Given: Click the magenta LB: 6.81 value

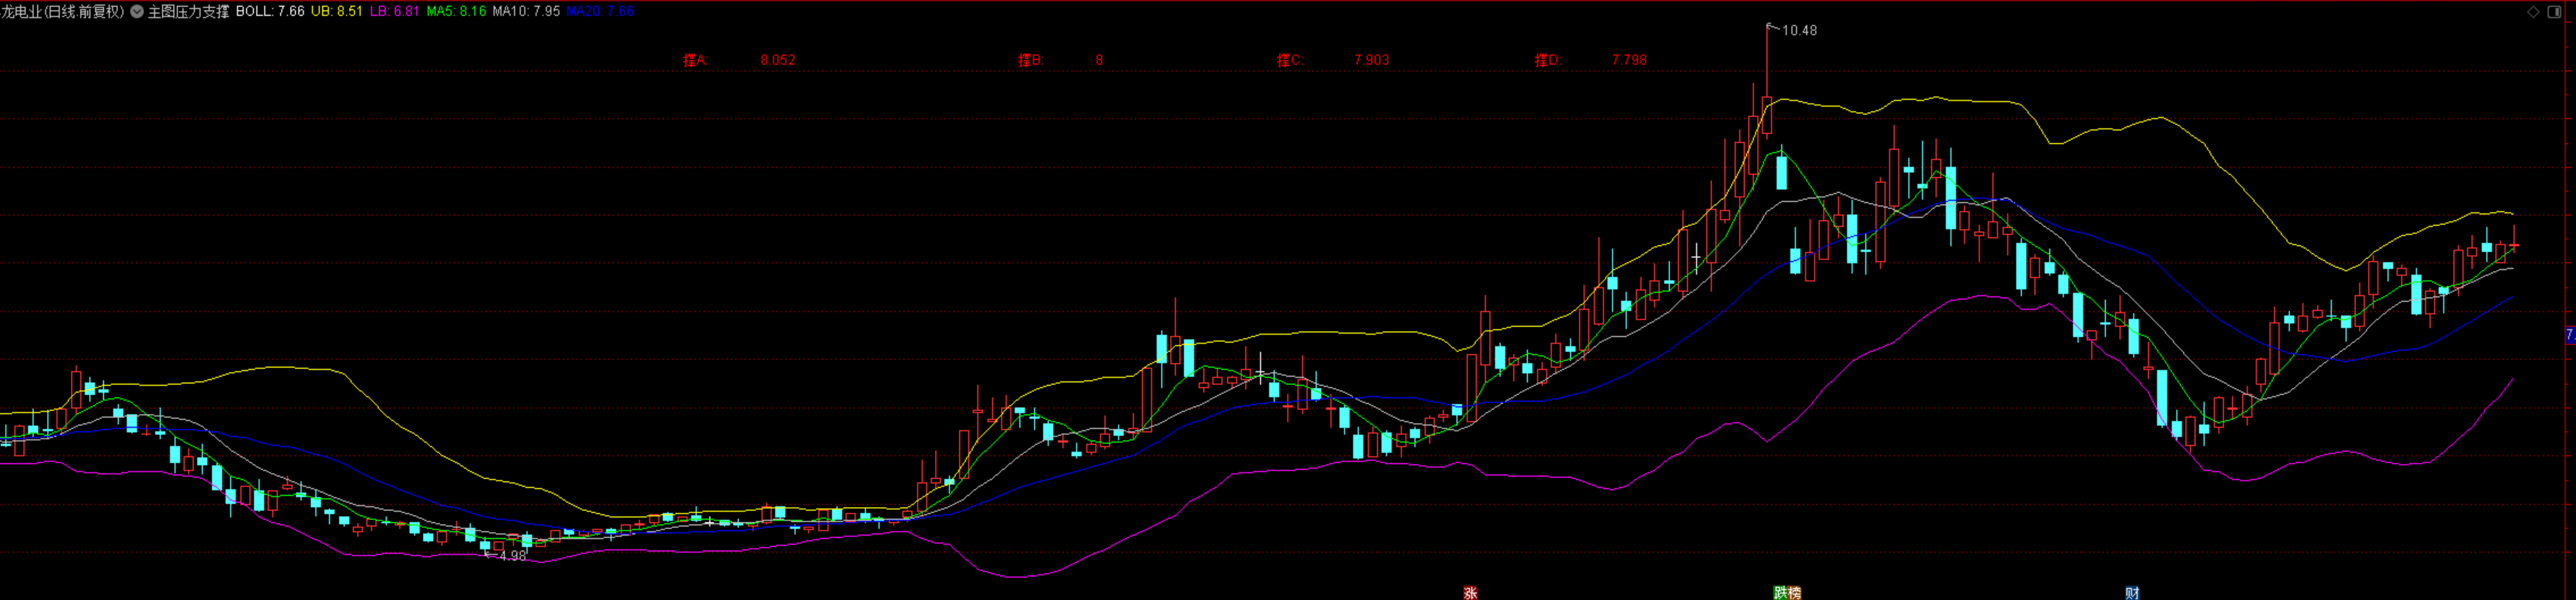Looking at the screenshot, I should [x=394, y=12].
